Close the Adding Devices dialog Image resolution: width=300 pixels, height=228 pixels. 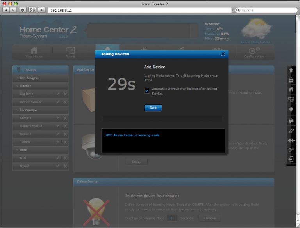point(223,54)
